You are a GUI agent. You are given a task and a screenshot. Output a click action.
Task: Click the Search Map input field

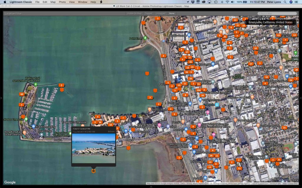point(277,14)
